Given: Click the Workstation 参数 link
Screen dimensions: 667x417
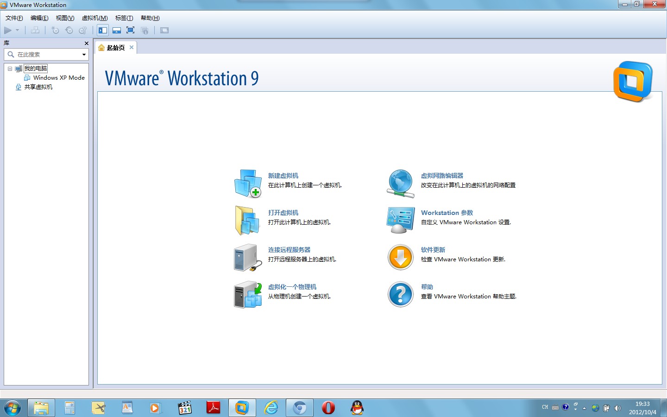Looking at the screenshot, I should 447,213.
